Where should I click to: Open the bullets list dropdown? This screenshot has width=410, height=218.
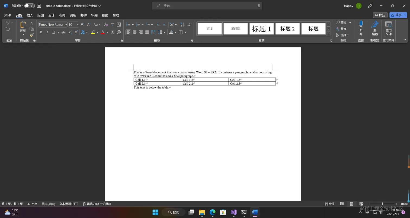133,25
